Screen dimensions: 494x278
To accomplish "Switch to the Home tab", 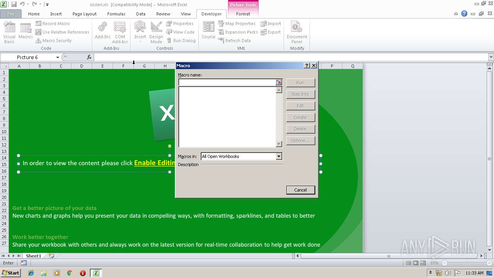I will click(x=34, y=14).
